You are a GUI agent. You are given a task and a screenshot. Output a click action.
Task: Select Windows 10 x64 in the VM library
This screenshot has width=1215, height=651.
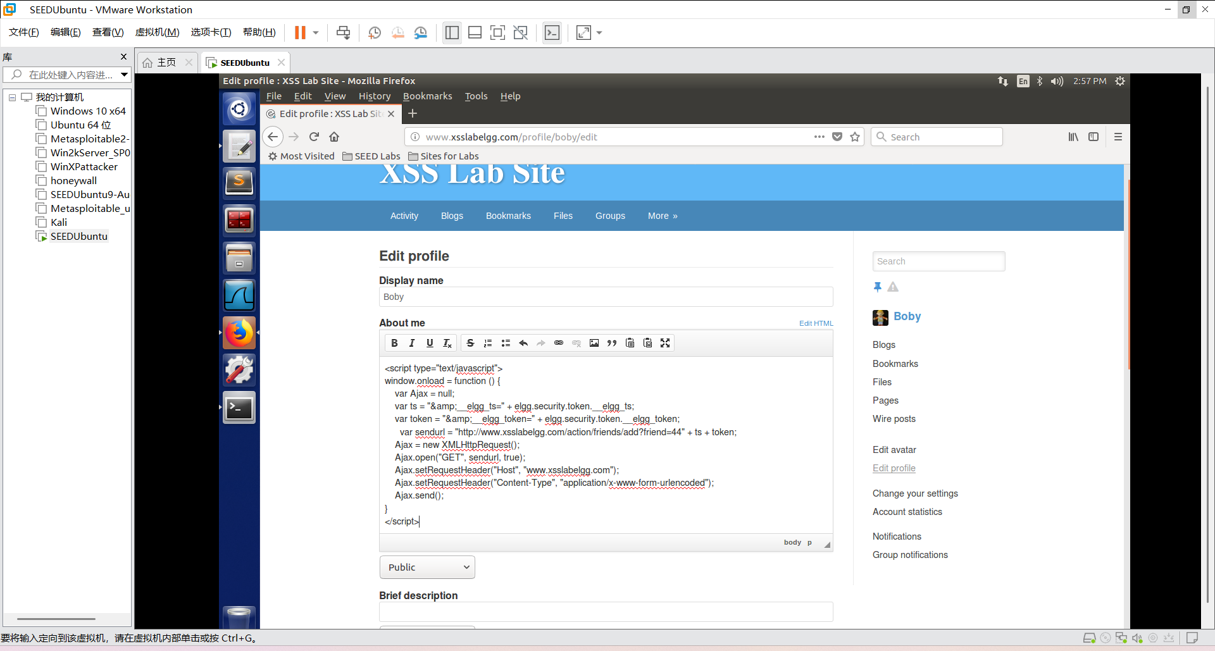click(88, 111)
